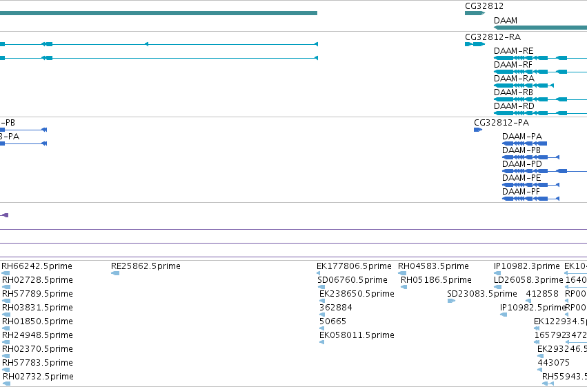Click the CG32812-PA protein label
The image size is (587, 387).
(501, 123)
